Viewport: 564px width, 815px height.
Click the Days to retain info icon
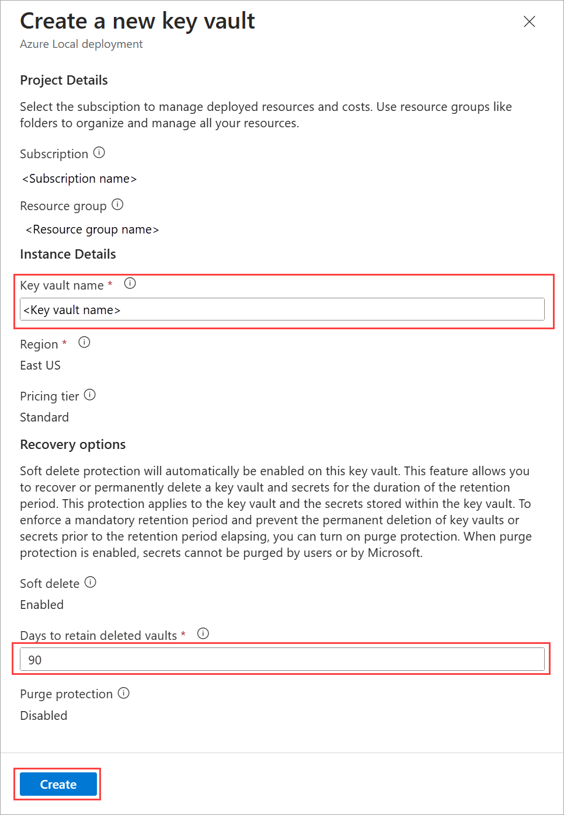point(203,634)
